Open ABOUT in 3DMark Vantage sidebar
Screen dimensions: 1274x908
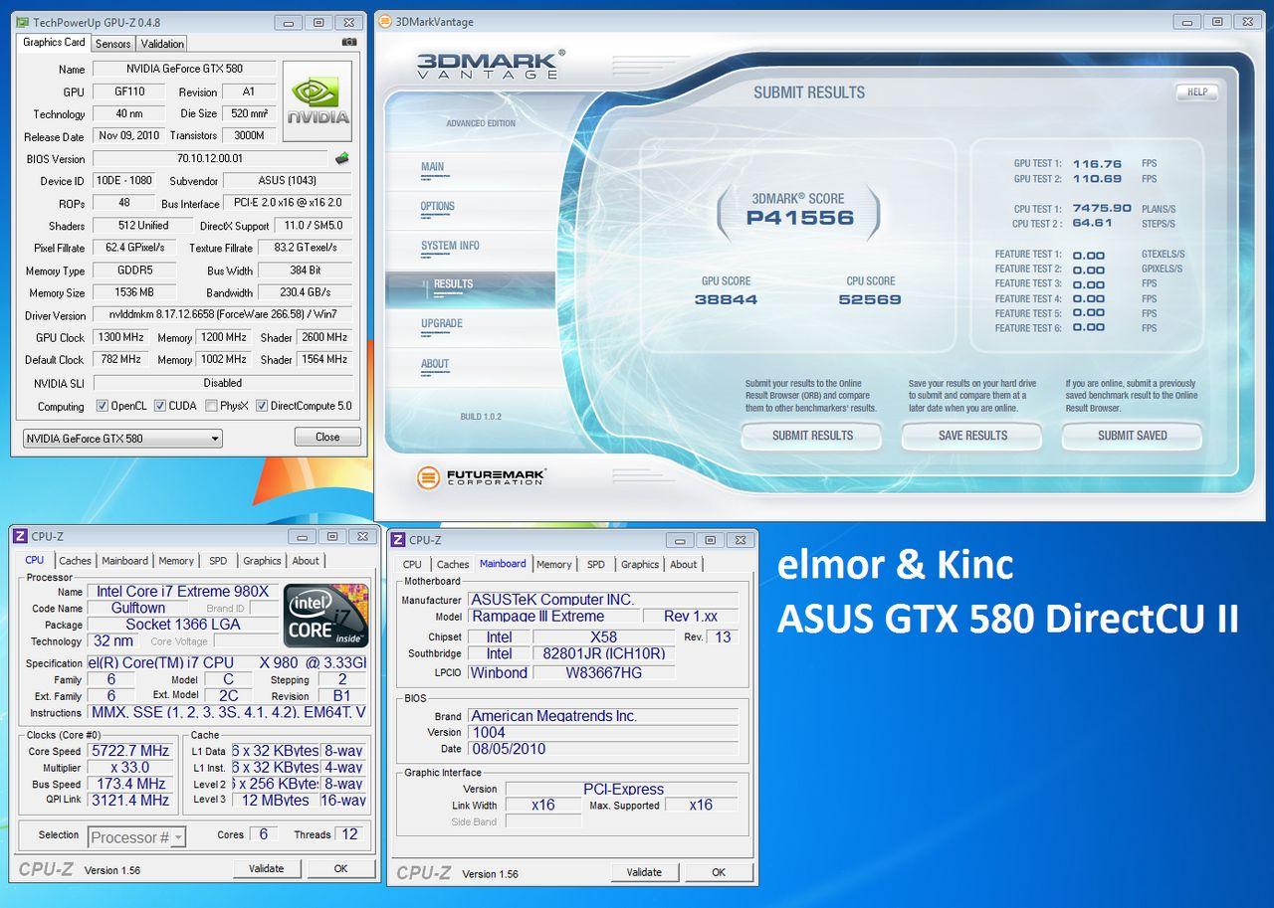point(435,363)
